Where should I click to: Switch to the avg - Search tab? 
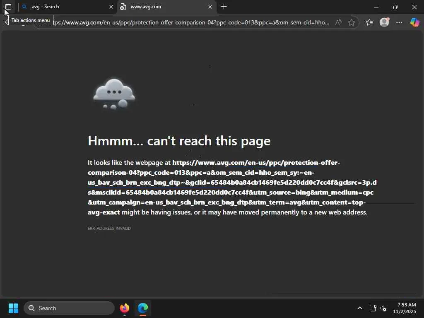click(67, 7)
